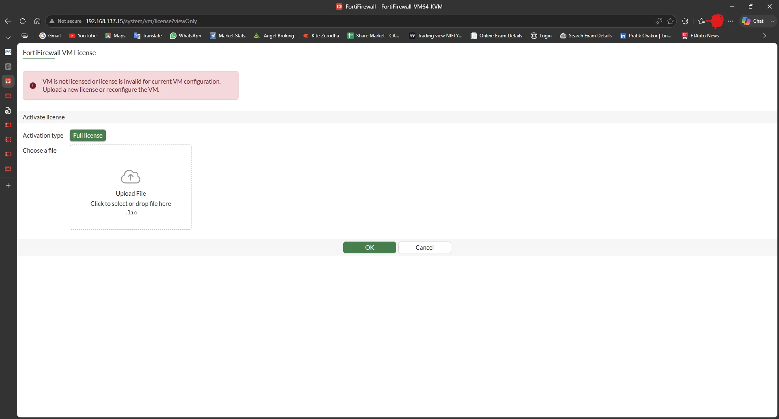Click the Activation type label
Viewport: 779px width, 419px height.
pos(43,136)
